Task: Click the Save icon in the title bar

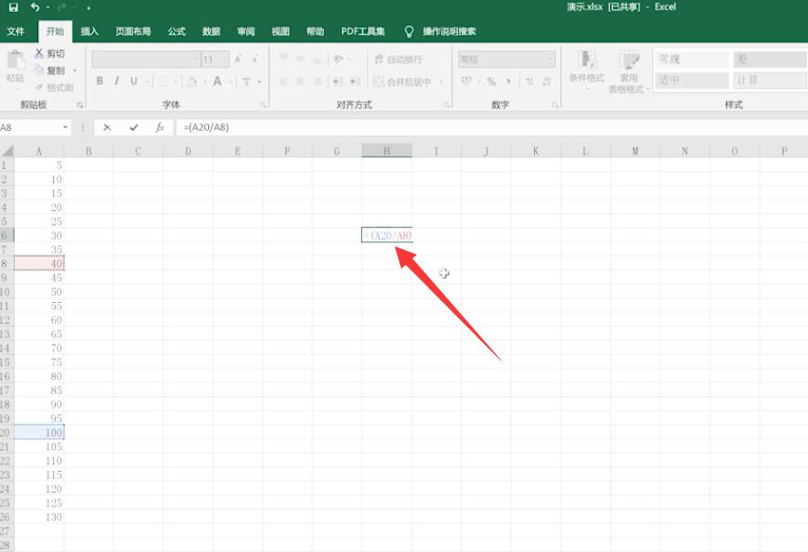Action: click(x=13, y=7)
